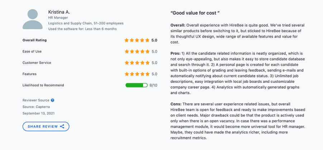Click the "Good value for cost" review title
This screenshot has height=150, width=323.
[x=195, y=13]
